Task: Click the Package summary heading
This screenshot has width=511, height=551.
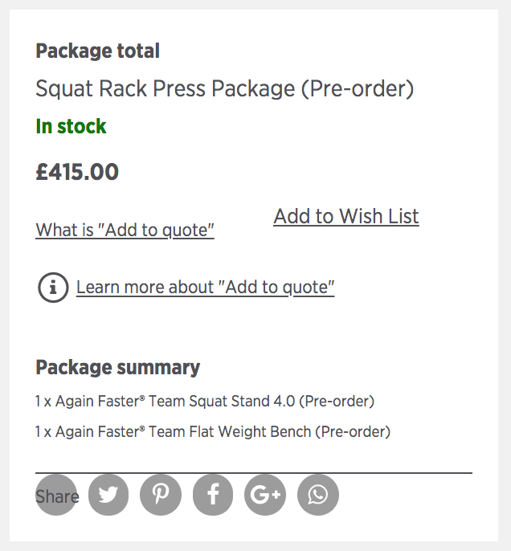Action: pos(118,368)
